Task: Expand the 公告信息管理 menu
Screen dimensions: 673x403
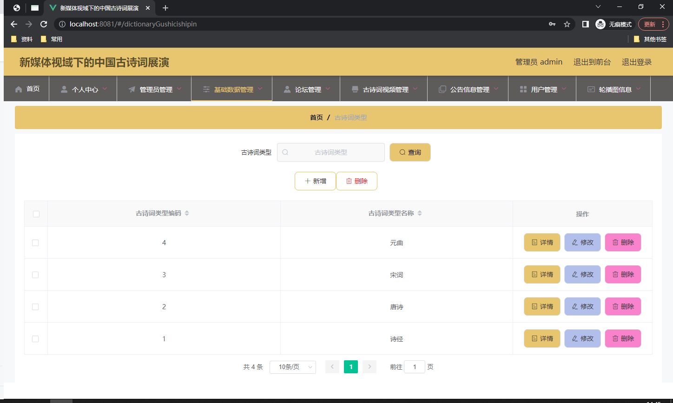Action: (x=468, y=89)
